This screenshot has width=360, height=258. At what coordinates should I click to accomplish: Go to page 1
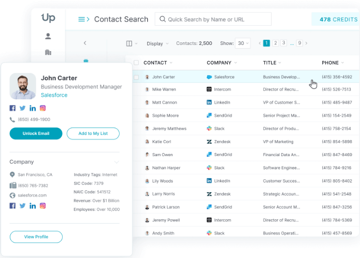click(x=266, y=43)
